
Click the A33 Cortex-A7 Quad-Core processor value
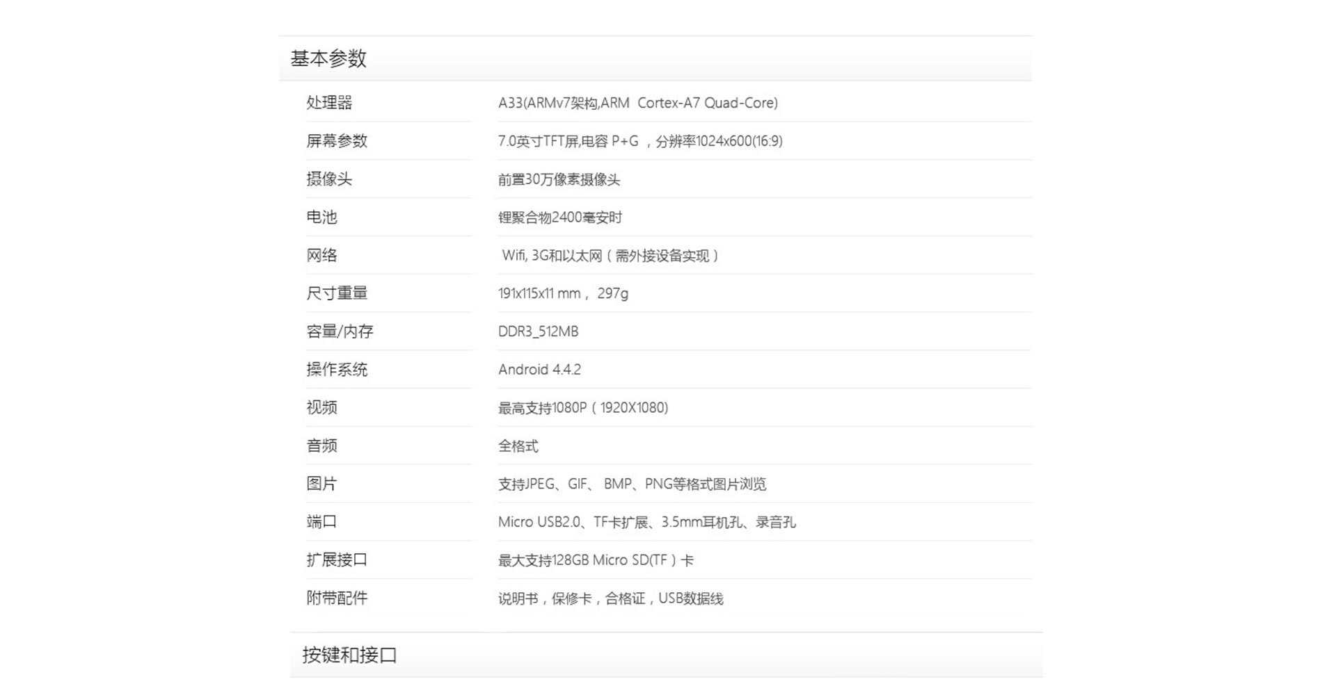pos(637,103)
